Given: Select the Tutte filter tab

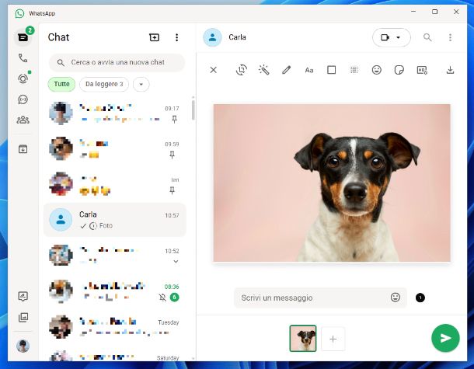Looking at the screenshot, I should 61,84.
